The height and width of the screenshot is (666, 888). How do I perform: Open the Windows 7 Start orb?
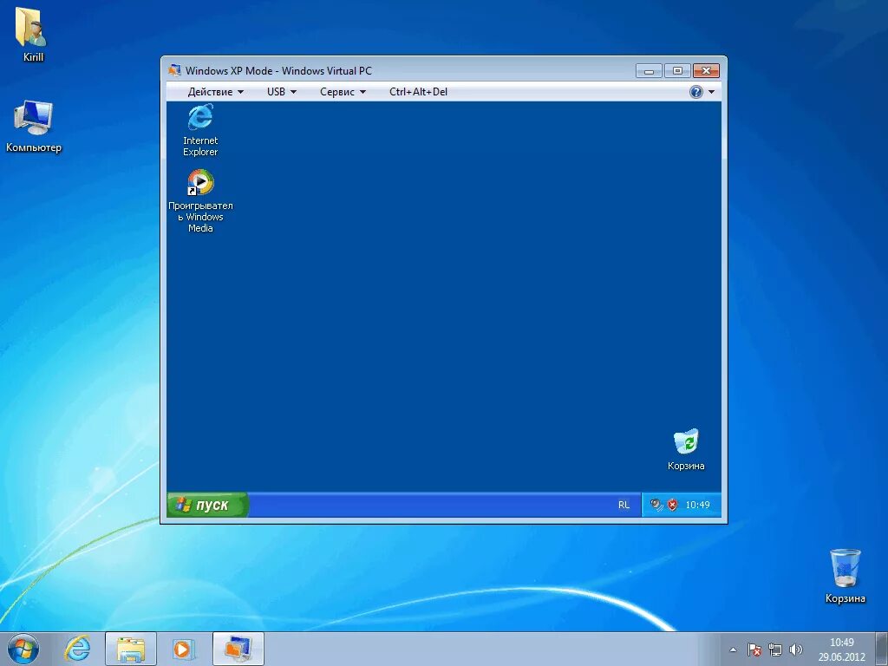coord(23,649)
